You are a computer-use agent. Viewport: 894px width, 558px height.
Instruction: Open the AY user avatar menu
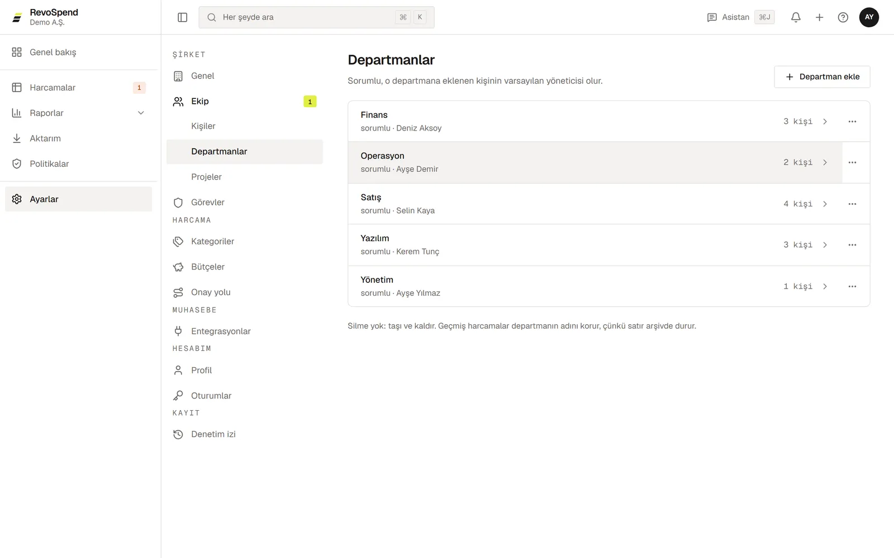click(869, 17)
